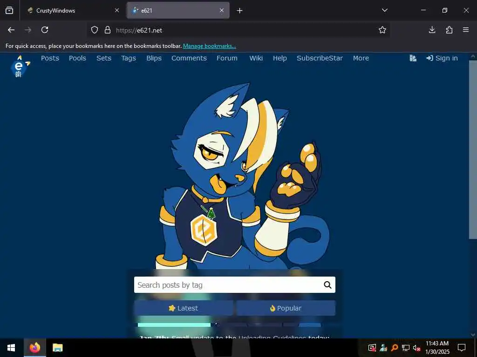Click the scrollbar up arrow
This screenshot has width=477, height=357.
[x=473, y=56]
